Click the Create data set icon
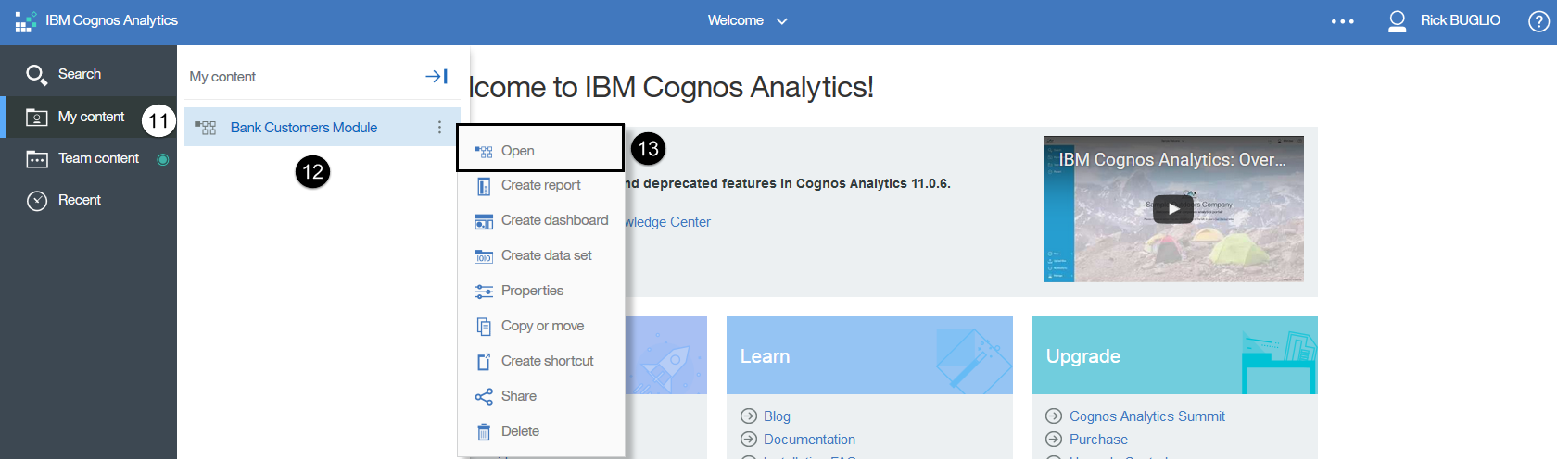 pyautogui.click(x=484, y=256)
